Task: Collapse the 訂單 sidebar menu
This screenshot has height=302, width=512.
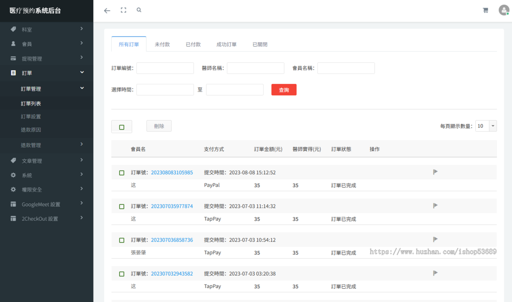Action: point(81,72)
